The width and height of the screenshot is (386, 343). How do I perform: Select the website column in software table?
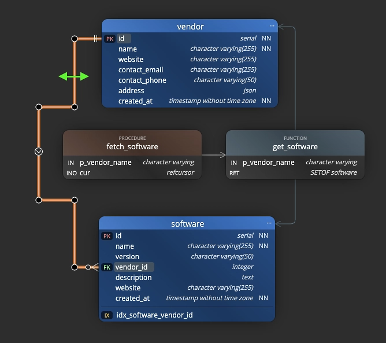tap(187, 288)
